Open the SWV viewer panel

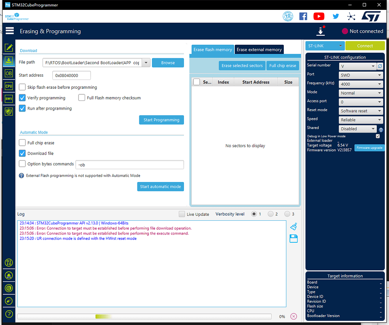(x=9, y=99)
